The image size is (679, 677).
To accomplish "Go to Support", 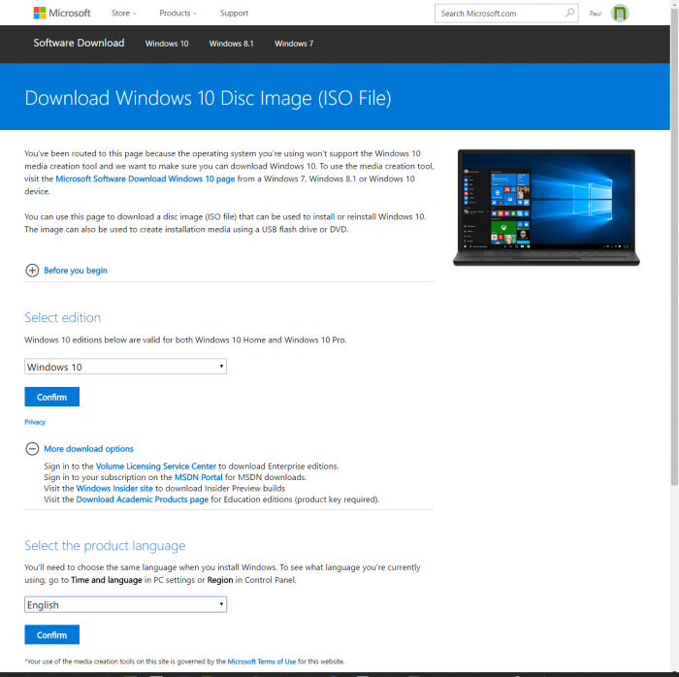I will (x=234, y=13).
